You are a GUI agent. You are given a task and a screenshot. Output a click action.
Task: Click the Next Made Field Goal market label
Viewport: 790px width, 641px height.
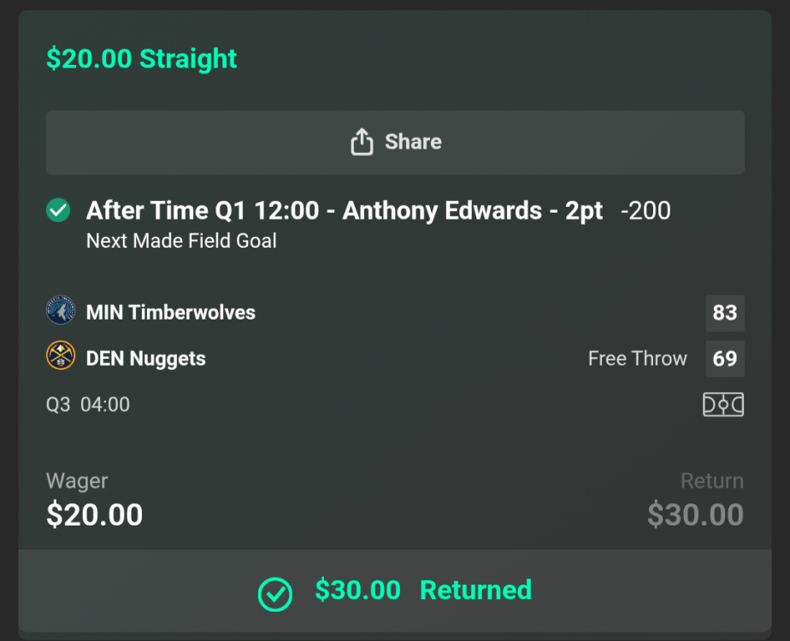180,241
